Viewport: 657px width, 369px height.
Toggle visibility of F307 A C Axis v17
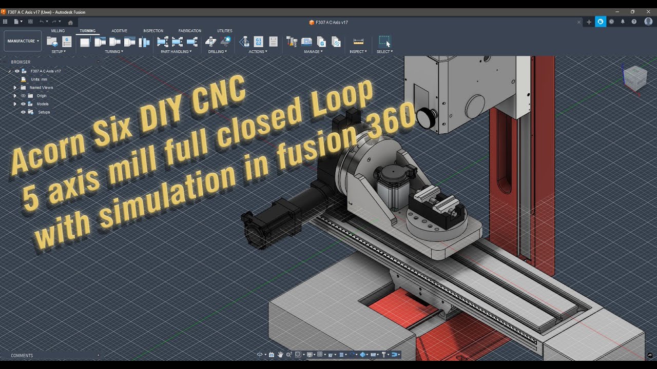[x=17, y=71]
